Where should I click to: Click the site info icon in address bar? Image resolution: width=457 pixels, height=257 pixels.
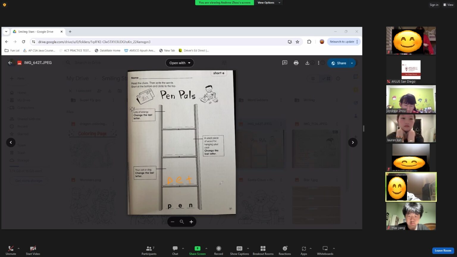pos(34,42)
